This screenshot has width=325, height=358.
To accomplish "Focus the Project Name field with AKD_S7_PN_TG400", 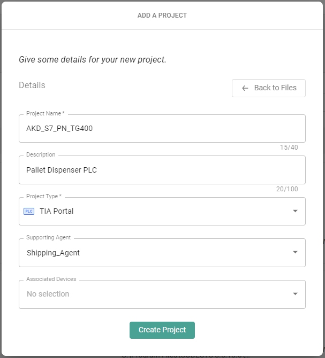I will click(x=161, y=128).
